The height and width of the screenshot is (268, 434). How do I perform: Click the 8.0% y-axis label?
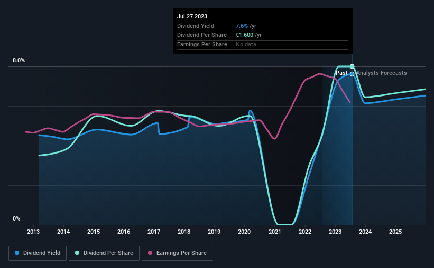tap(19, 60)
